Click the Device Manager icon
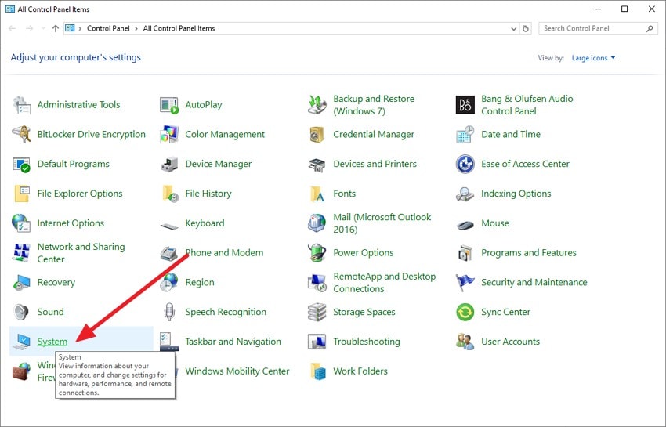The image size is (666, 427). pyautogui.click(x=169, y=165)
